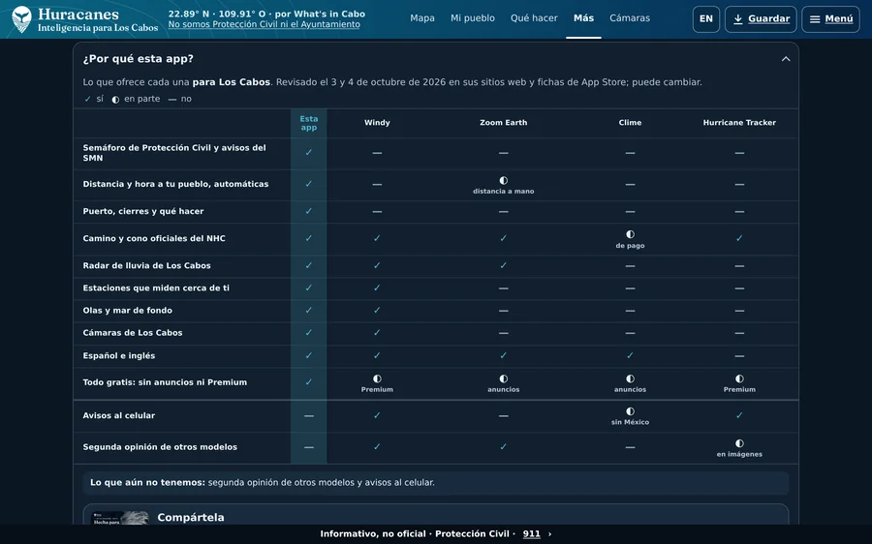Open the Qué hacer tab
This screenshot has height=544, width=872.
pyautogui.click(x=534, y=18)
